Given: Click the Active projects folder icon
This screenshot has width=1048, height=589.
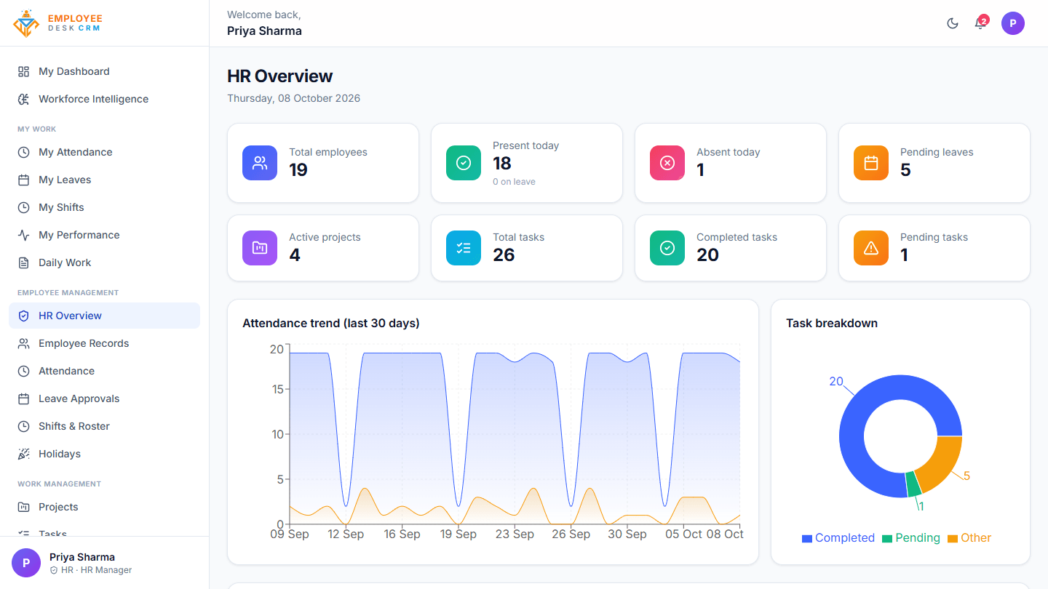Looking at the screenshot, I should 260,248.
